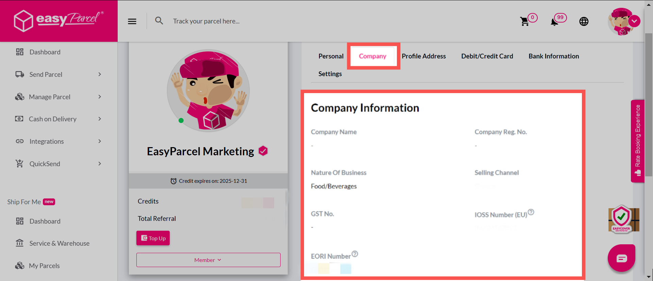653x281 pixels.
Task: Click the sidebar Dashboard grid icon
Action: tap(20, 52)
